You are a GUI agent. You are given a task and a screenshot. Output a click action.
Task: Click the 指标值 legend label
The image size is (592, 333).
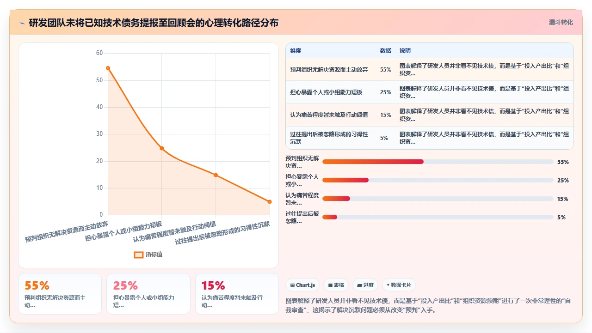(154, 254)
